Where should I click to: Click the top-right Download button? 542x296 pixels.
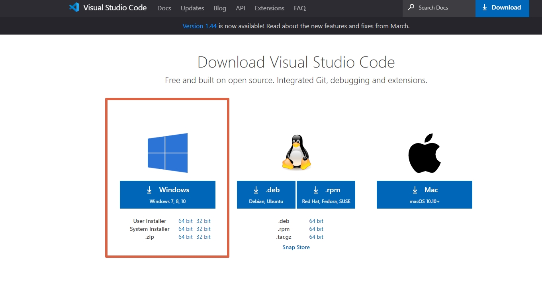pyautogui.click(x=502, y=8)
